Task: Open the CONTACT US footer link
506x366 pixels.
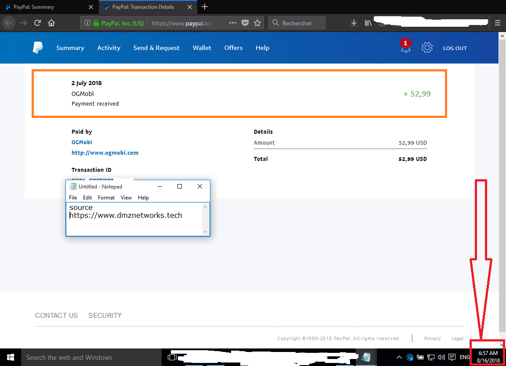Action: pyautogui.click(x=57, y=316)
